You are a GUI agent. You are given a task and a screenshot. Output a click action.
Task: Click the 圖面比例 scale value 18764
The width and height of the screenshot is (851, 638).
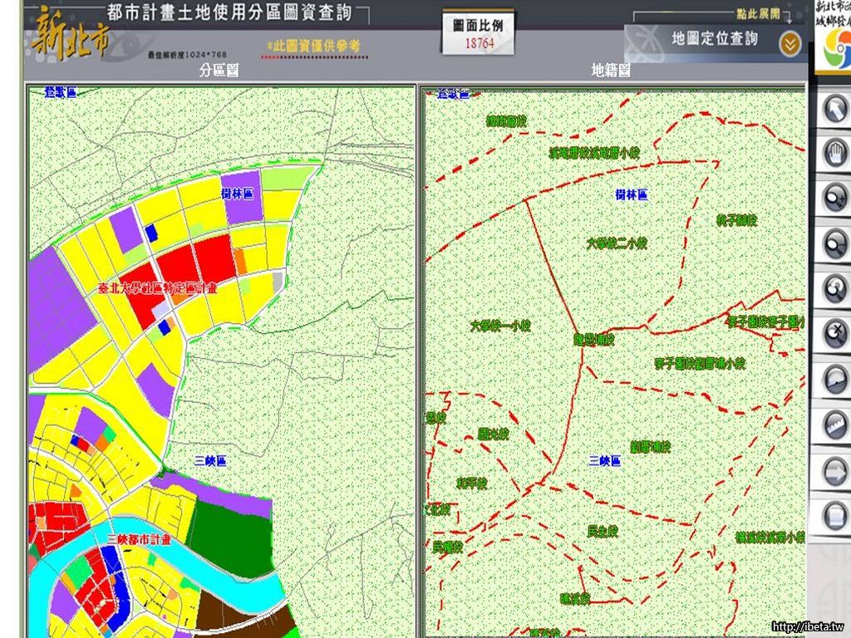tap(479, 43)
